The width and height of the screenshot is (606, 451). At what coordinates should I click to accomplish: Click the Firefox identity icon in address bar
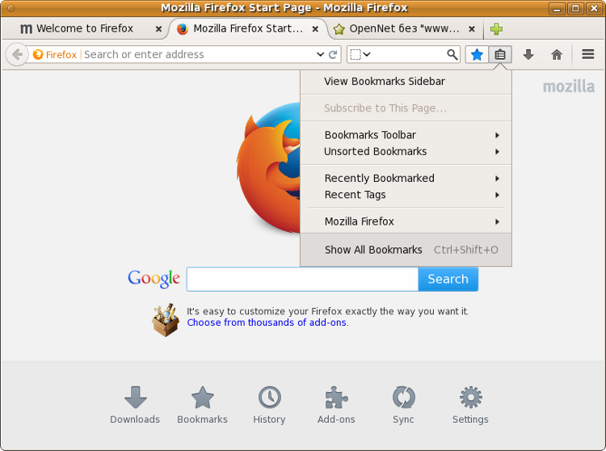(x=37, y=54)
